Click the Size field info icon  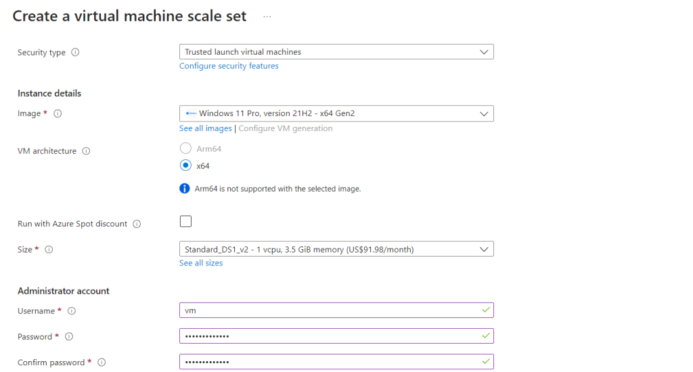(x=49, y=250)
